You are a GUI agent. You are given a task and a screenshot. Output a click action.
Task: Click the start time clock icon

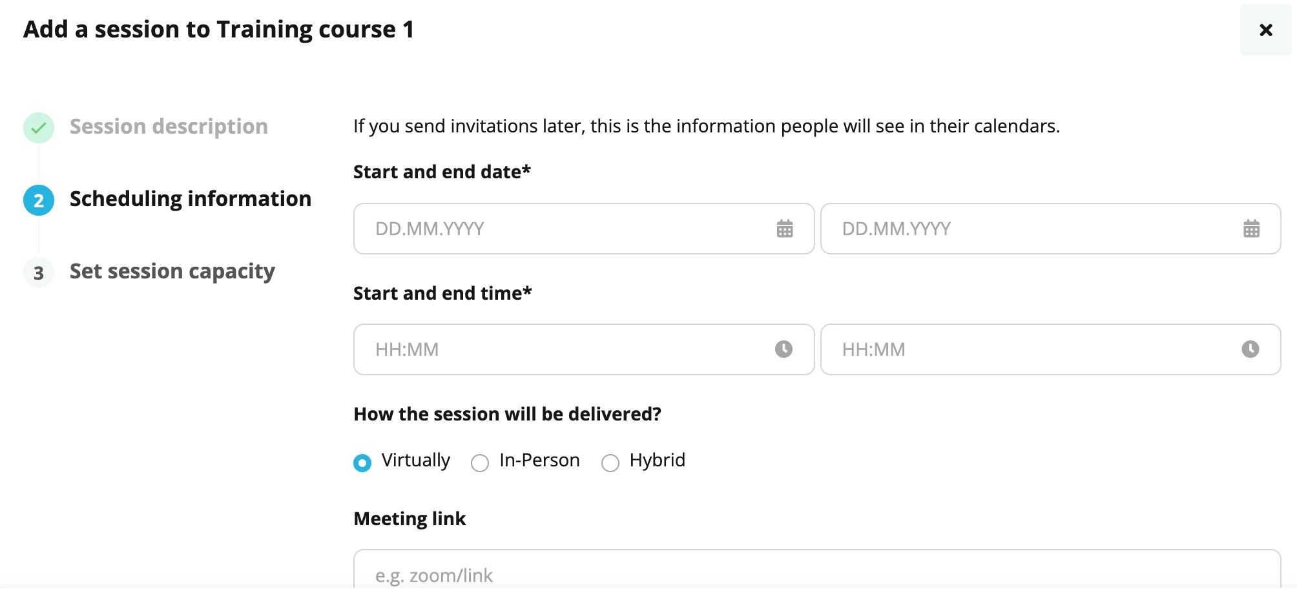tap(783, 349)
